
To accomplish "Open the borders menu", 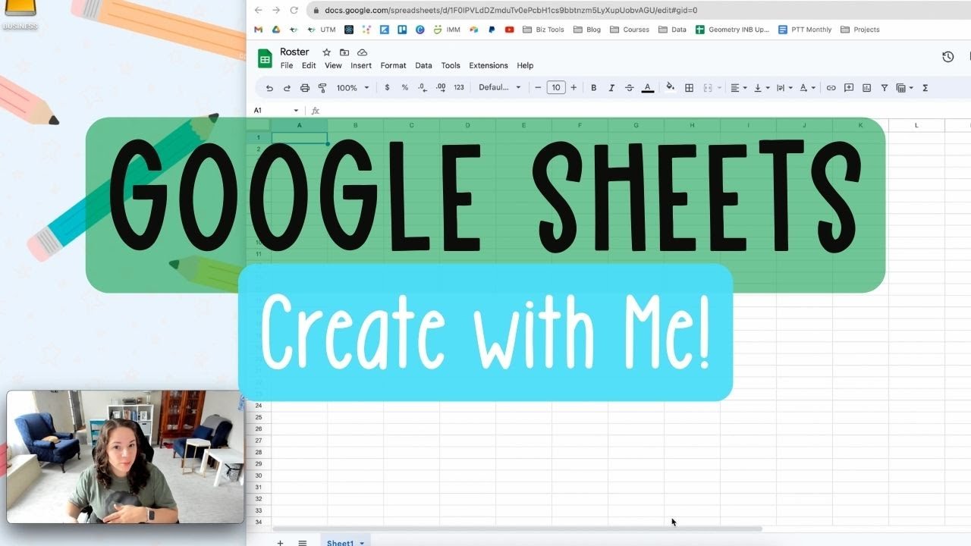I will pos(689,88).
